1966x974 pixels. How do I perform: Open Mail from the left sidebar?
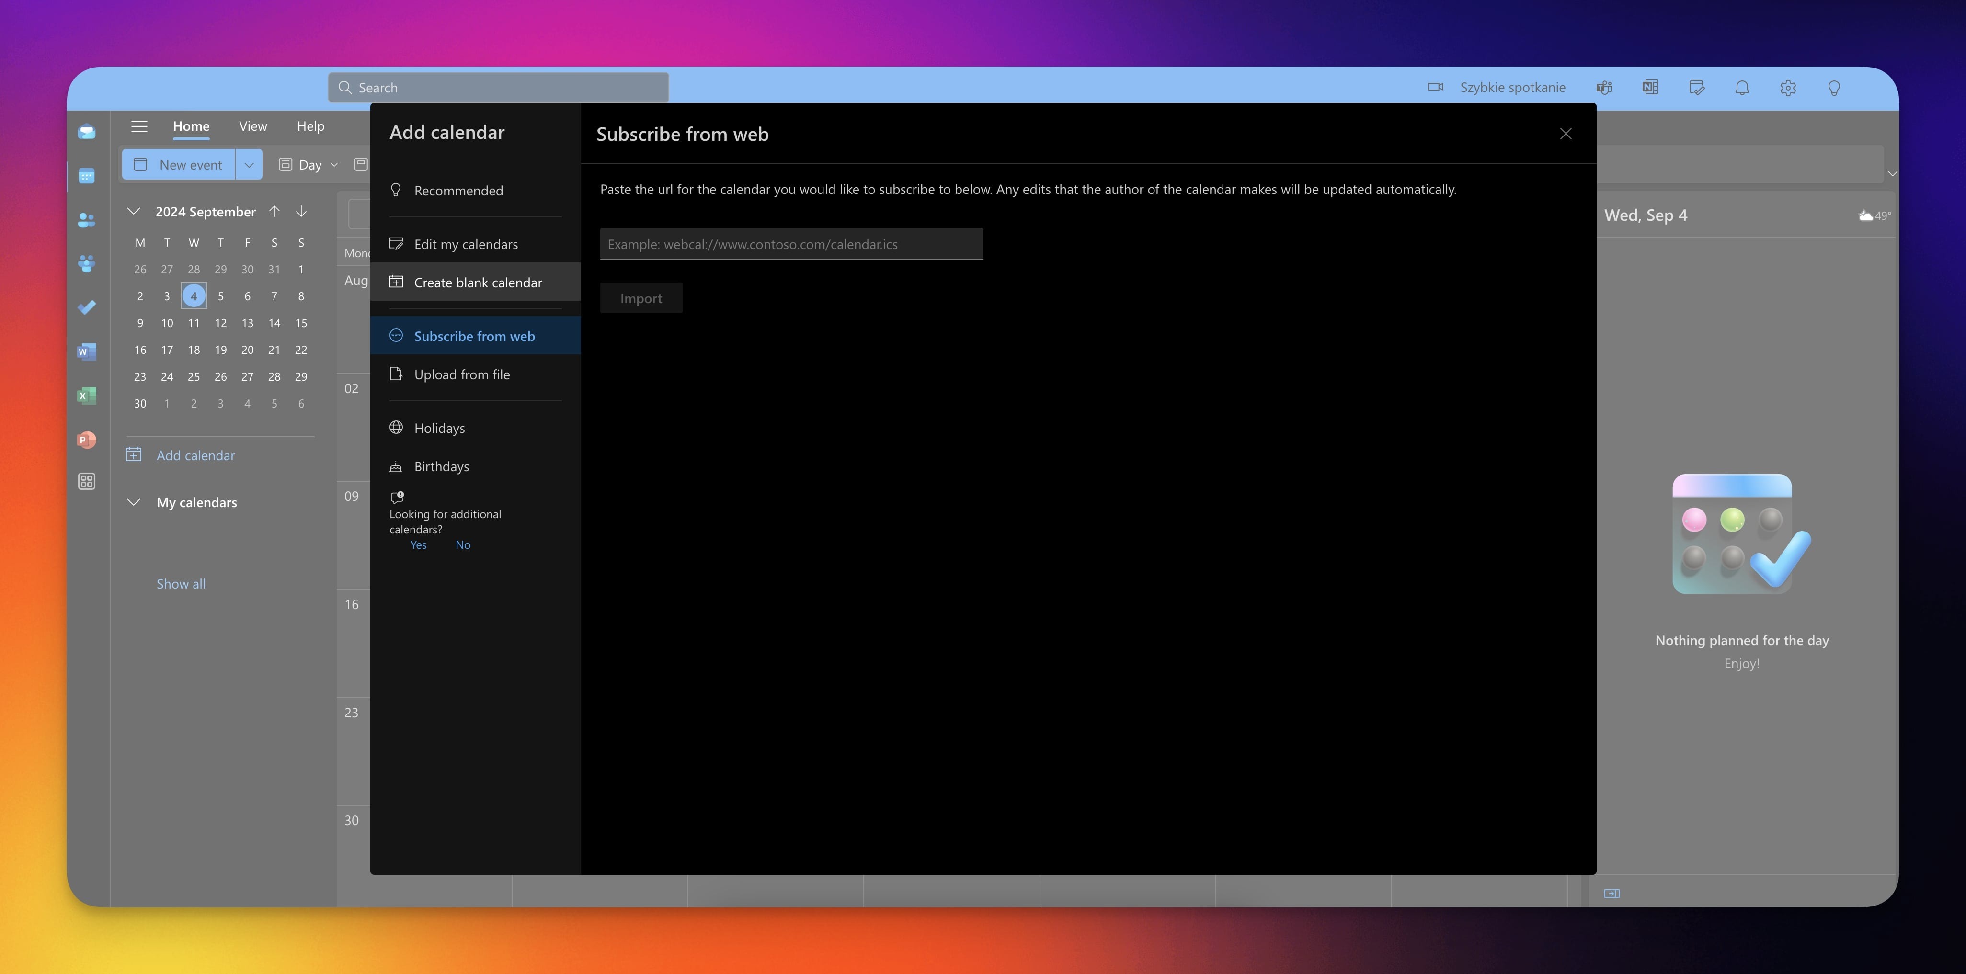tap(87, 132)
